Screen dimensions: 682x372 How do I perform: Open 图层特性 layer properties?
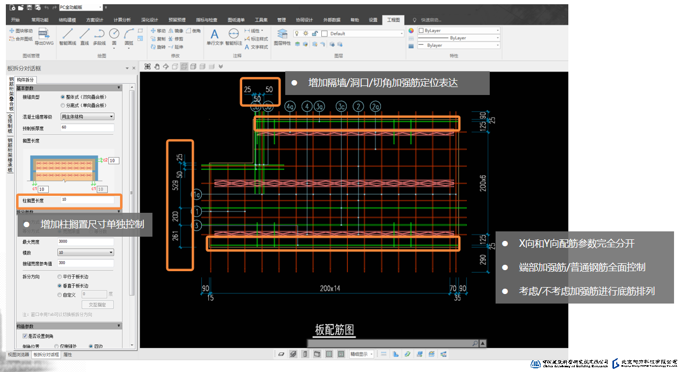coord(282,36)
